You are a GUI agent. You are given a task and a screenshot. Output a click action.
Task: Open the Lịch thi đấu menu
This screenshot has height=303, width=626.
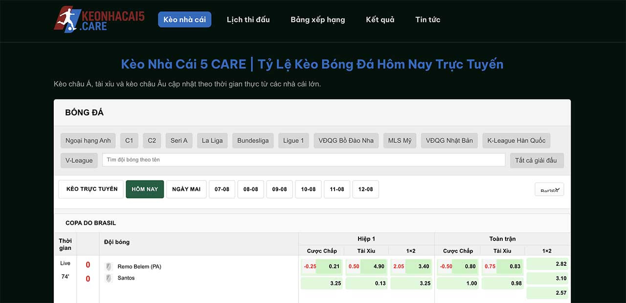tap(248, 20)
